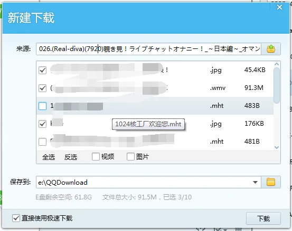Check the 483B .mht file checkbox
This screenshot has width=292, height=231.
42,106
